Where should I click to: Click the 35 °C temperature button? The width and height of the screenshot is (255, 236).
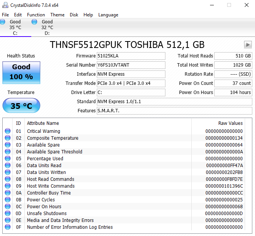pos(21,105)
